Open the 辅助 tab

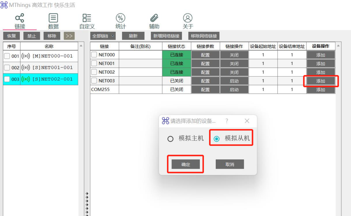pyautogui.click(x=154, y=21)
